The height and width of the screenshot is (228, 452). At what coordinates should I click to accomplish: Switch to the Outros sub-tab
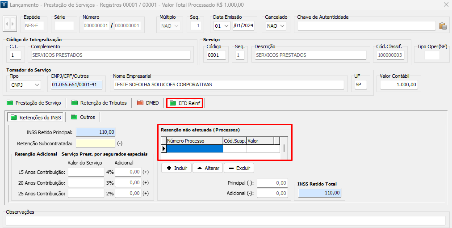click(83, 117)
